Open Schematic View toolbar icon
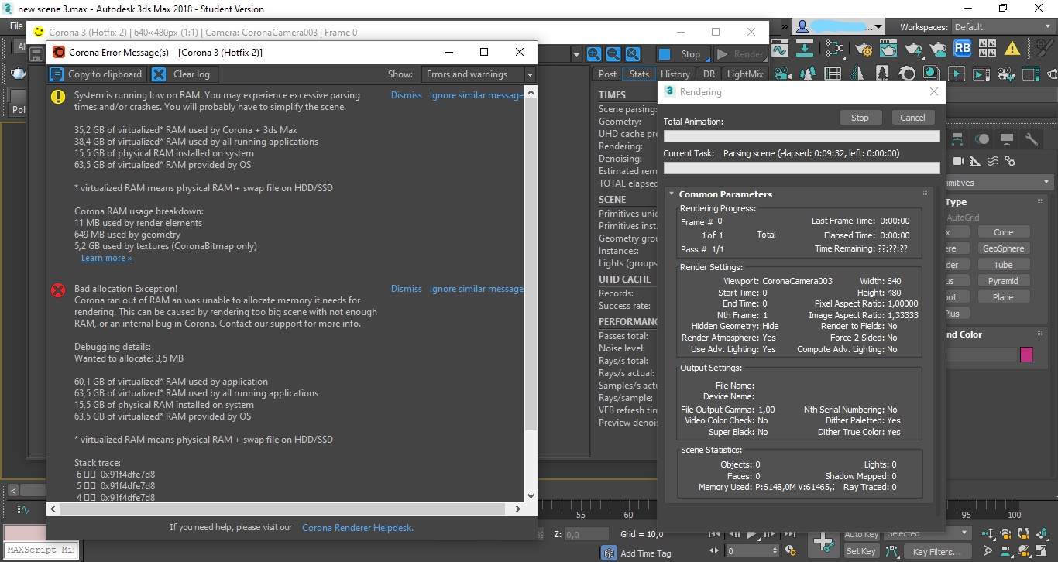The height and width of the screenshot is (562, 1058). click(x=835, y=49)
